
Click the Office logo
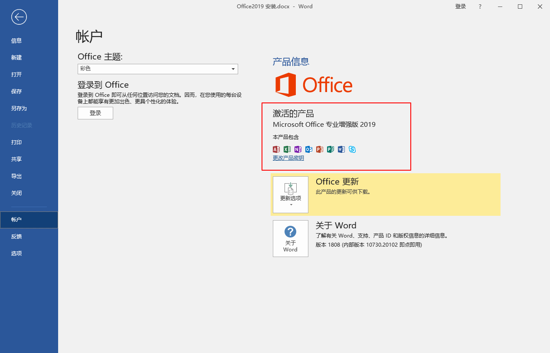[314, 85]
